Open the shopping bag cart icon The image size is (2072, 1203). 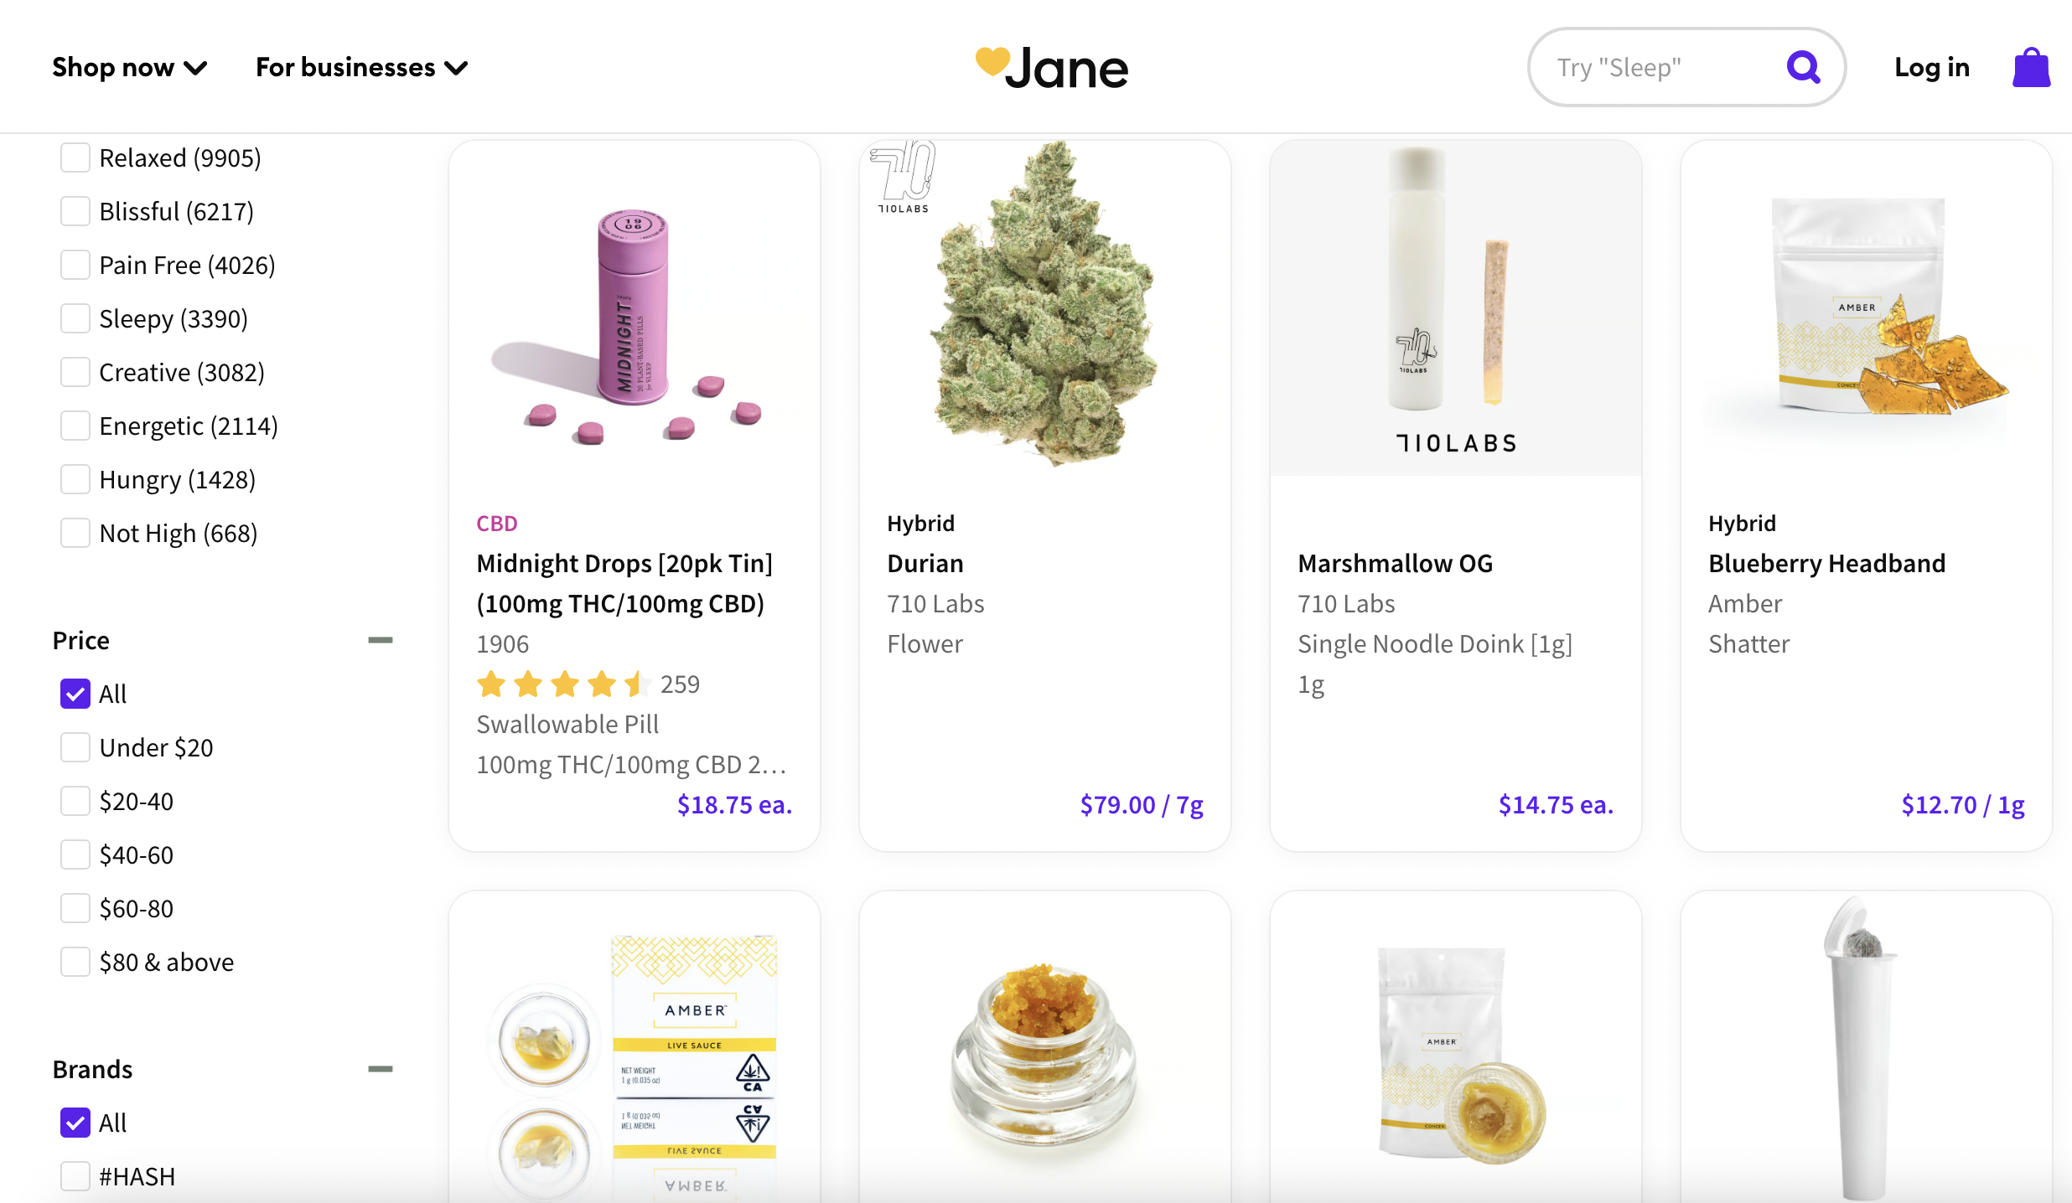click(2031, 67)
